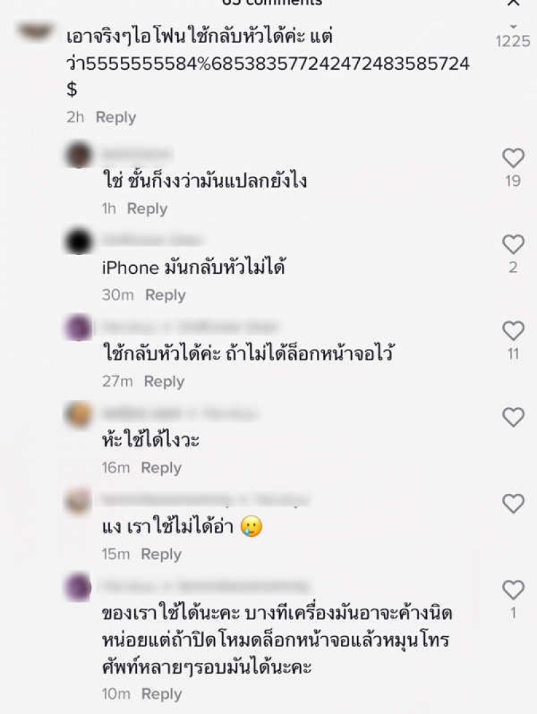Reply to the 1h ago comment
The image size is (537, 714).
pyautogui.click(x=147, y=209)
